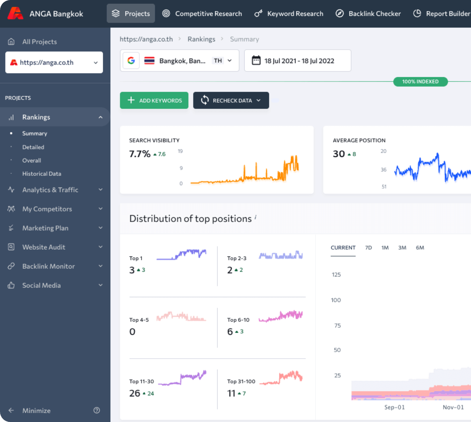Image resolution: width=471 pixels, height=422 pixels.
Task: Open the Keyword Research menu
Action: [289, 13]
